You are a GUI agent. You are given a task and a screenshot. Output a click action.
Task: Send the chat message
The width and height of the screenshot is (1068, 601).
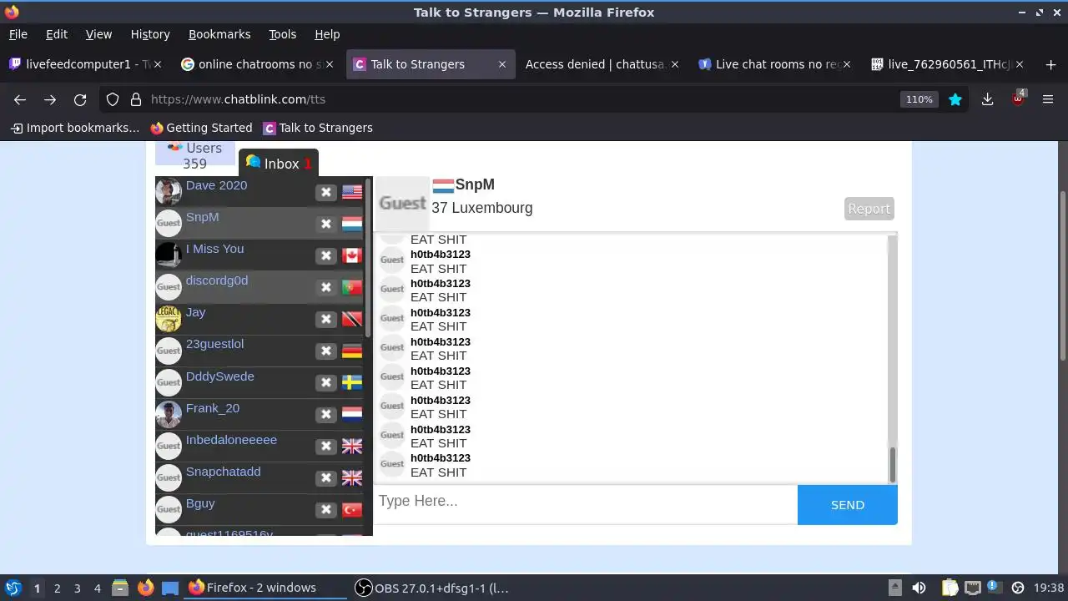tap(848, 505)
